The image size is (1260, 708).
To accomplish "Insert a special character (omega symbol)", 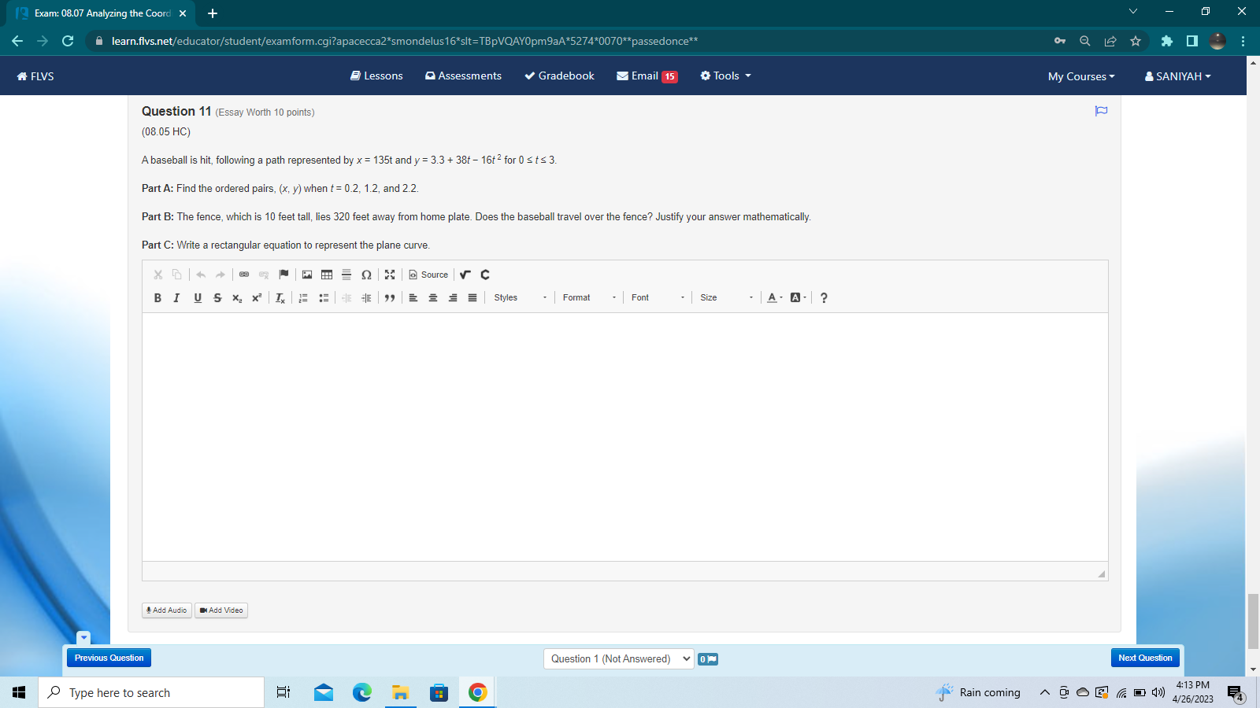I will point(366,275).
